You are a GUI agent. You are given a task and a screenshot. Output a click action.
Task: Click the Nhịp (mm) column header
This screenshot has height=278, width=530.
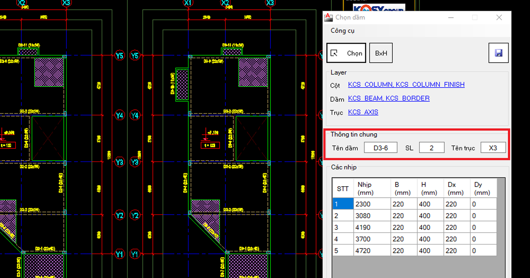372,188
